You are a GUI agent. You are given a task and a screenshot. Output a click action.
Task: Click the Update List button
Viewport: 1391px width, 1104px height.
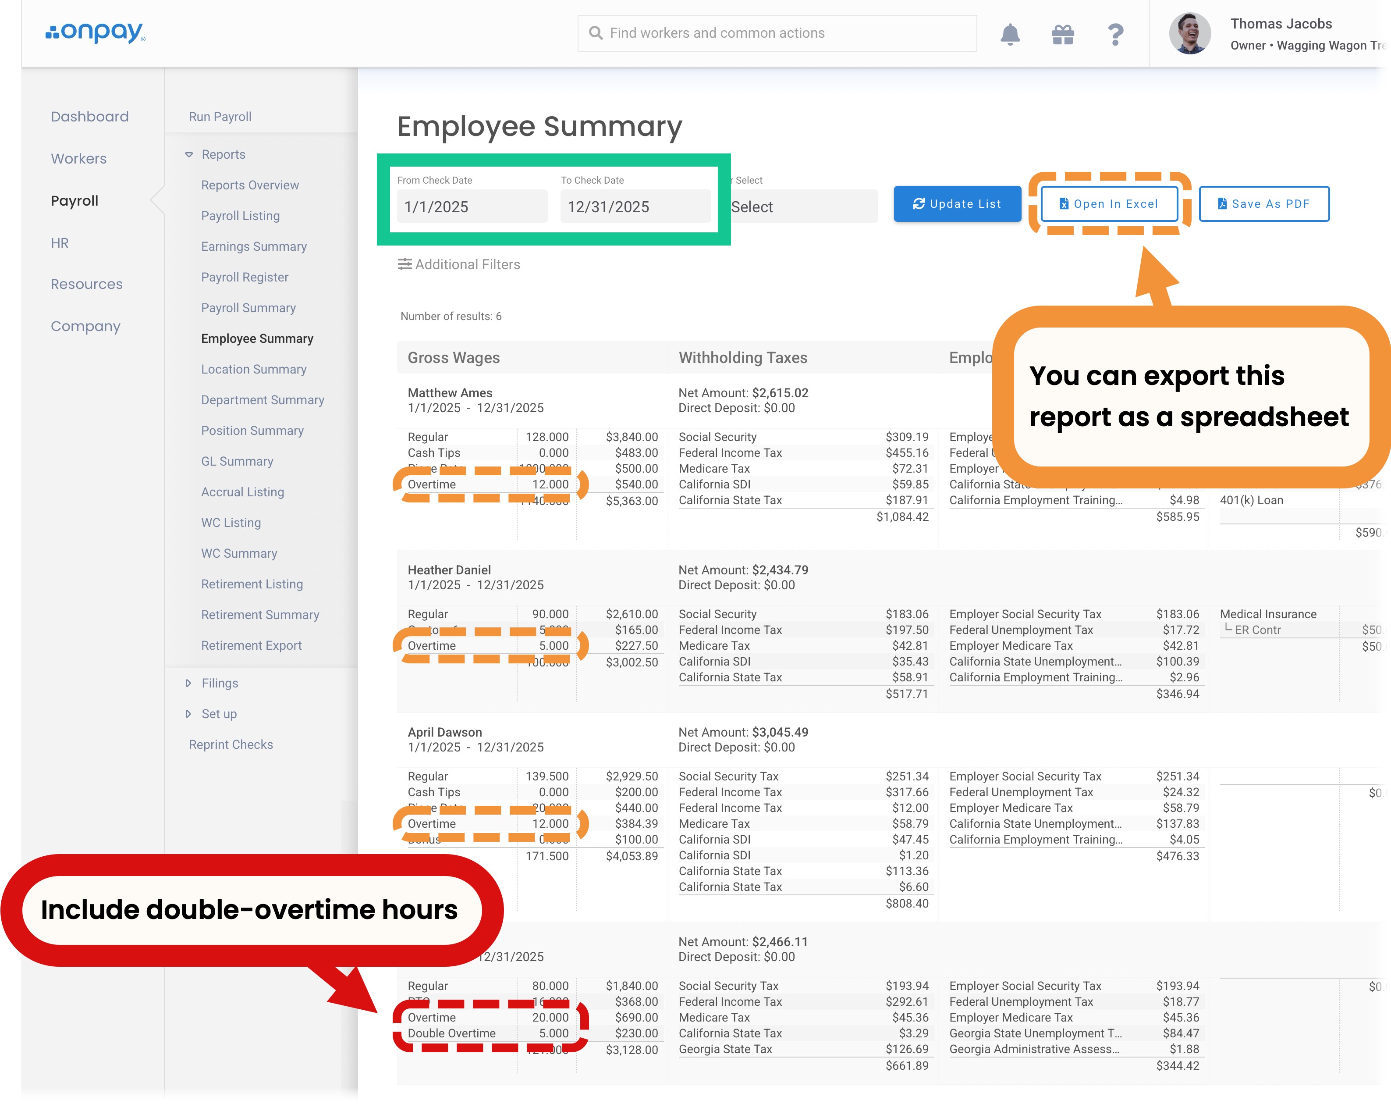[x=957, y=204]
